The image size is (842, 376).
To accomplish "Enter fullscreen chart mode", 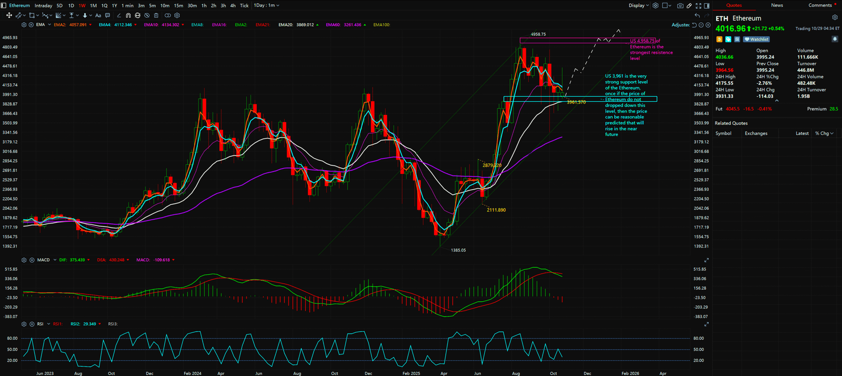I will [698, 6].
